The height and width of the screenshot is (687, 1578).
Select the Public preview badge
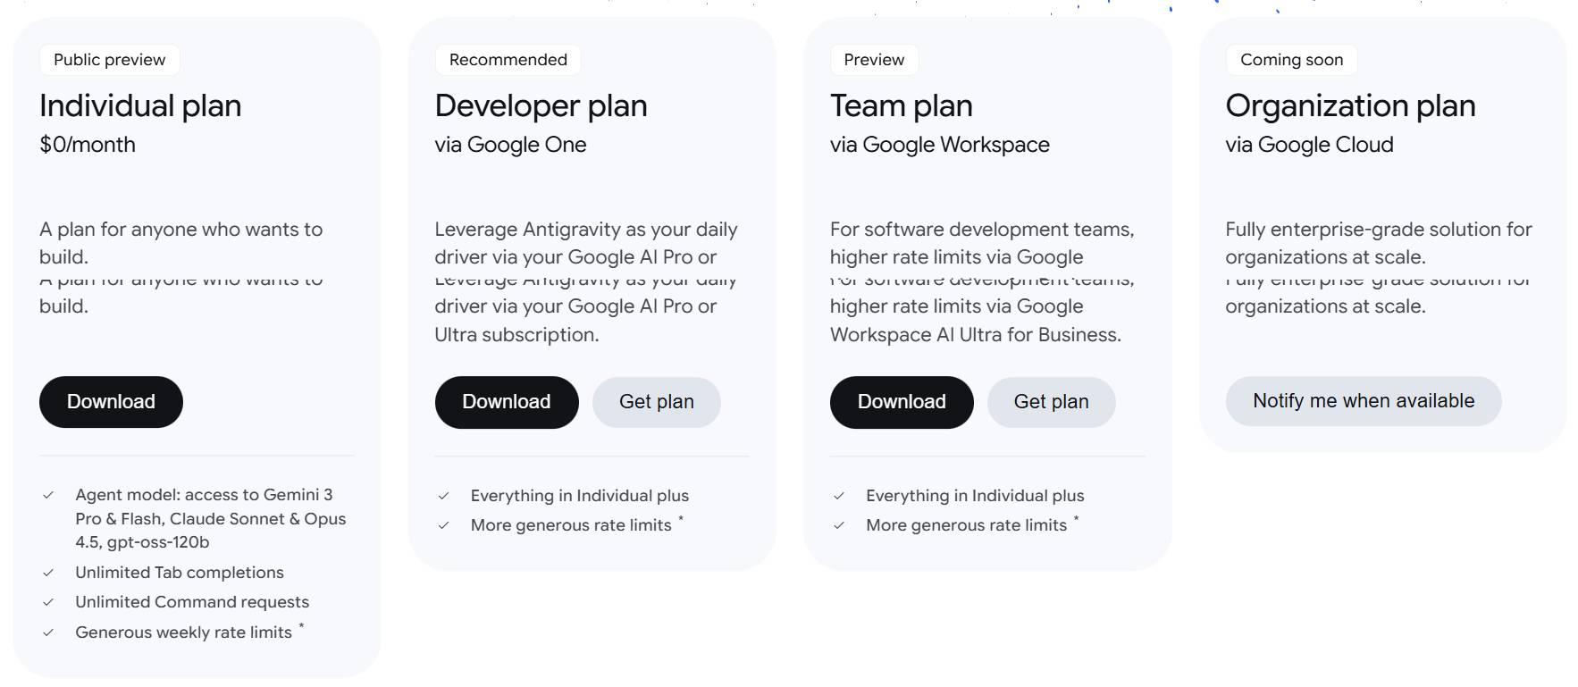pos(110,60)
